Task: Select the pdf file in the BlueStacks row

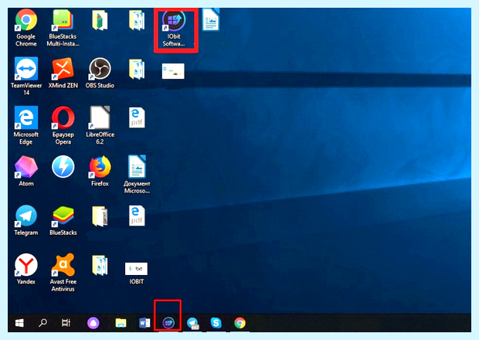Action: [137, 216]
